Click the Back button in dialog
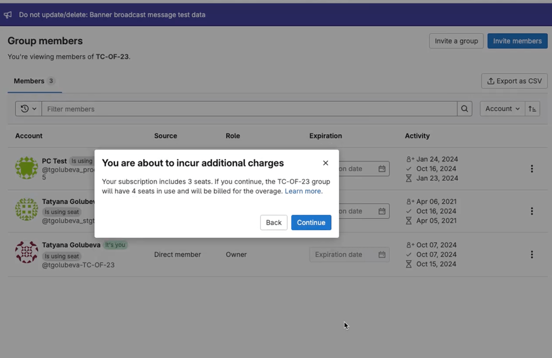 (274, 223)
